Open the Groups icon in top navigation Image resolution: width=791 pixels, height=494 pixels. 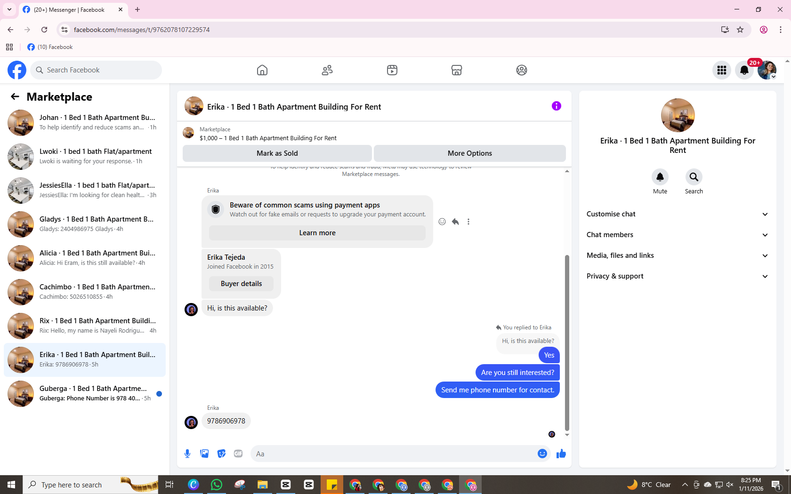[x=522, y=70]
